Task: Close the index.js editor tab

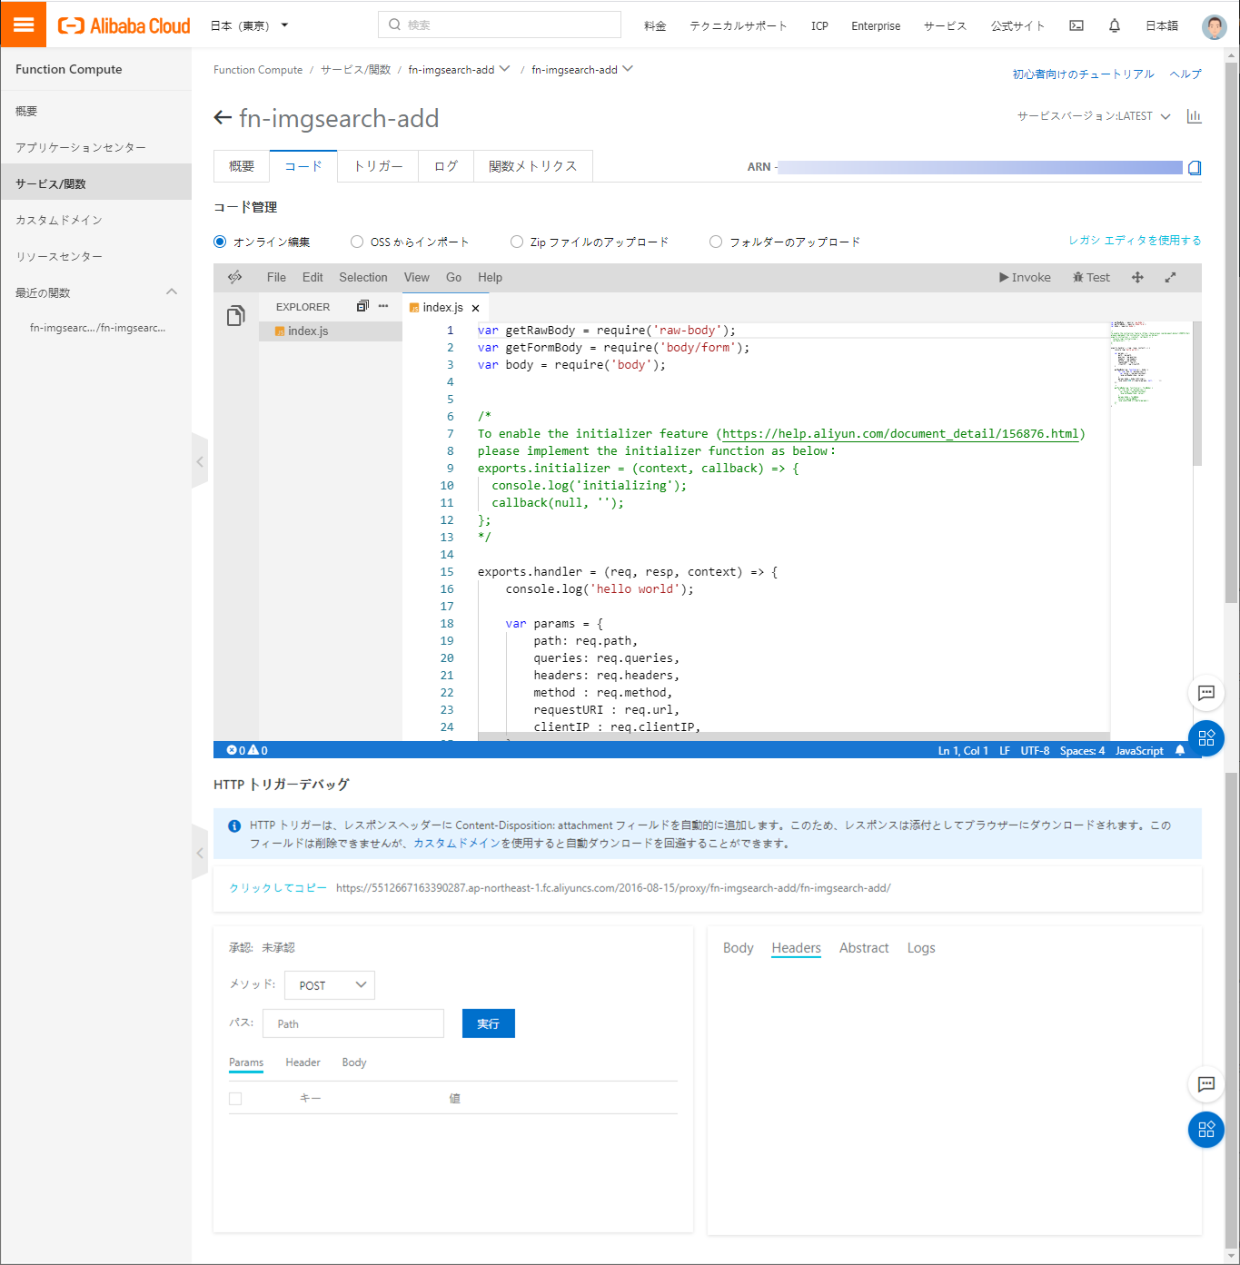Action: [475, 308]
